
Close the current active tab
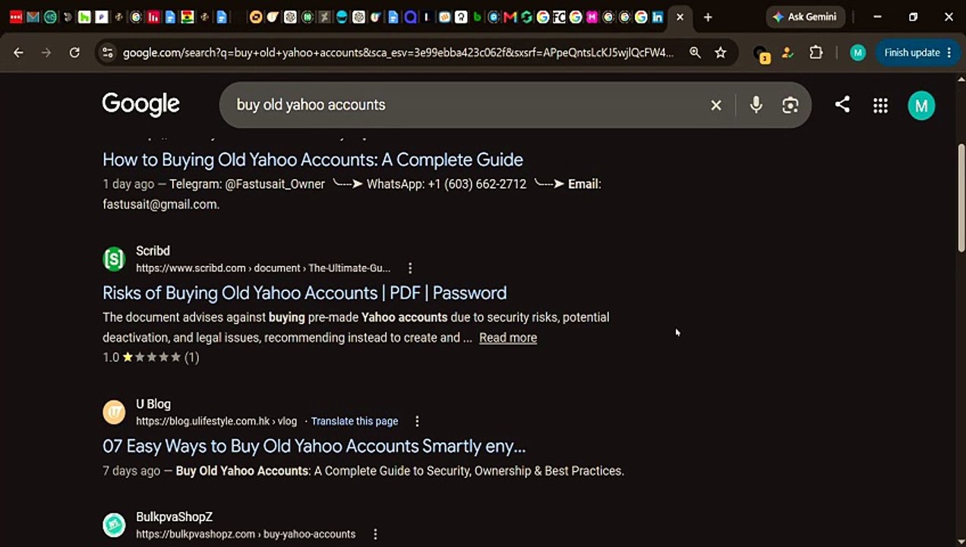tap(680, 17)
